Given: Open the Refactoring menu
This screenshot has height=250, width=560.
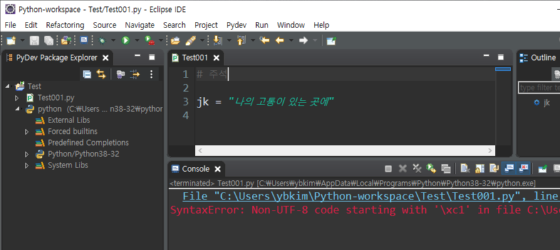Looking at the screenshot, I should point(65,25).
